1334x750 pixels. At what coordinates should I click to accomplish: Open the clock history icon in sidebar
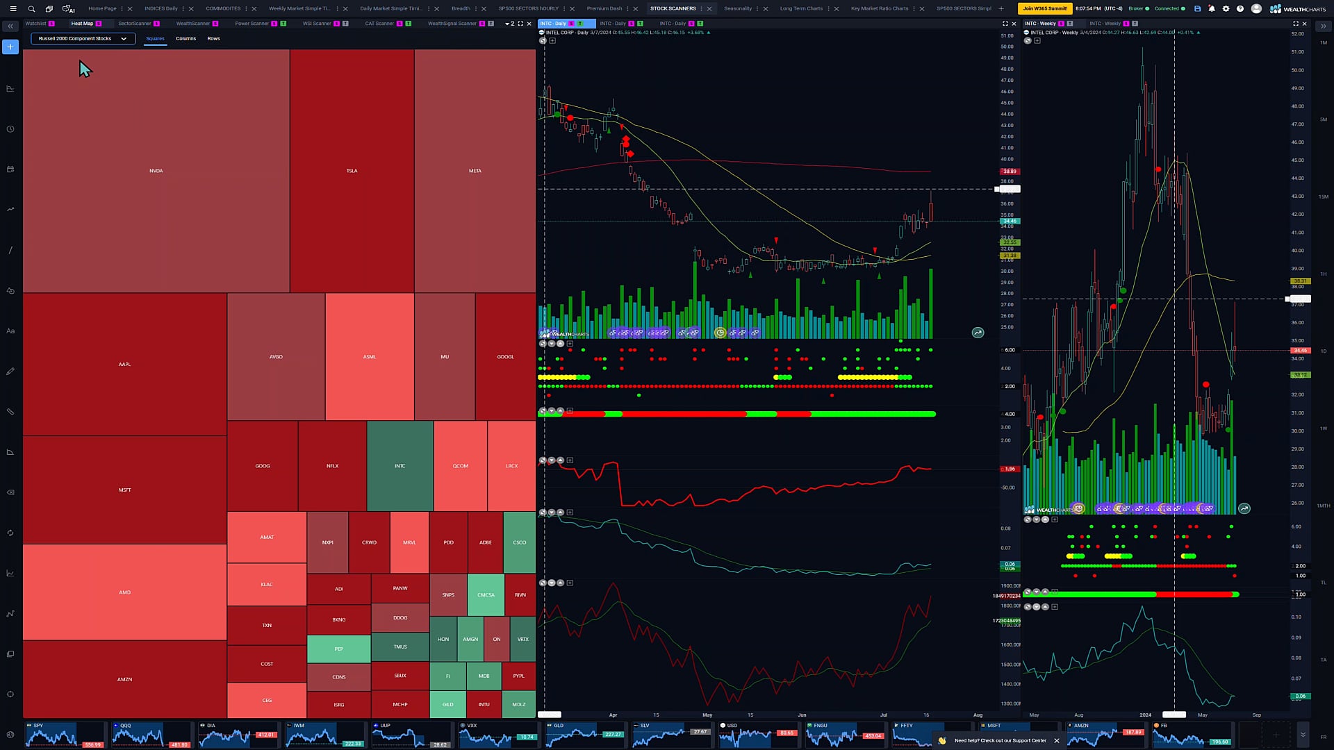coord(10,129)
